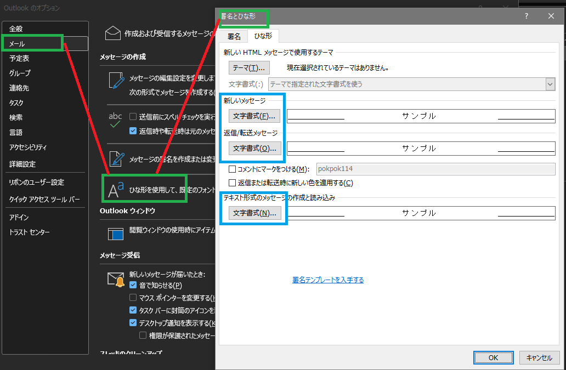The width and height of the screenshot is (566, 370).
Task: Click 現在選択されているテーマはありません text
Action: [x=338, y=68]
